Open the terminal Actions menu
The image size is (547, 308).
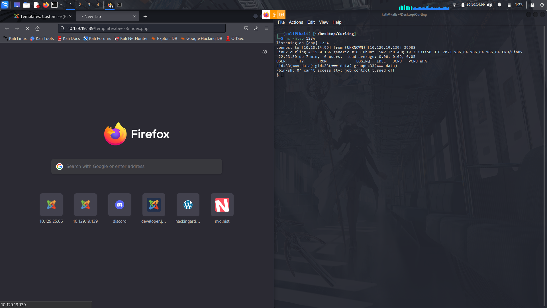(x=296, y=22)
